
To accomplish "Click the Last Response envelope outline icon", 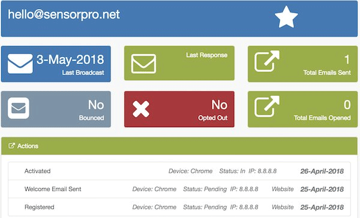I will (143, 63).
